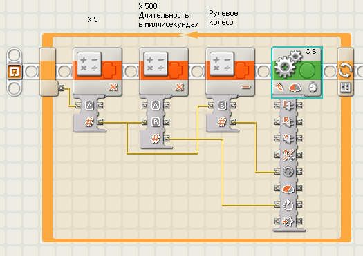Click the Next Action plug on Move block

coord(277,221)
